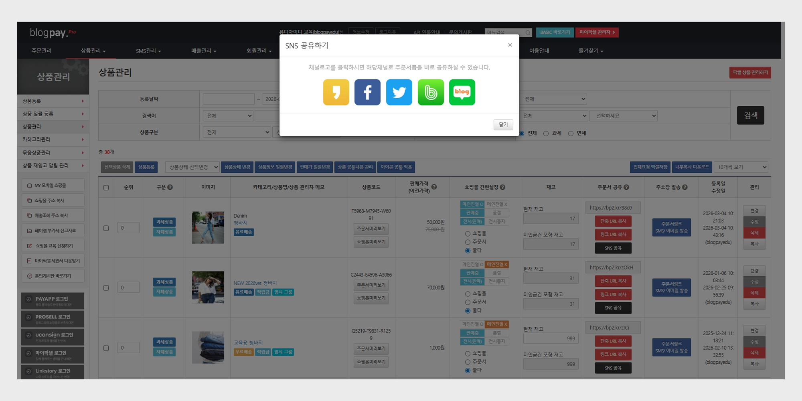Share via the green Band icon
802x401 pixels.
point(431,92)
